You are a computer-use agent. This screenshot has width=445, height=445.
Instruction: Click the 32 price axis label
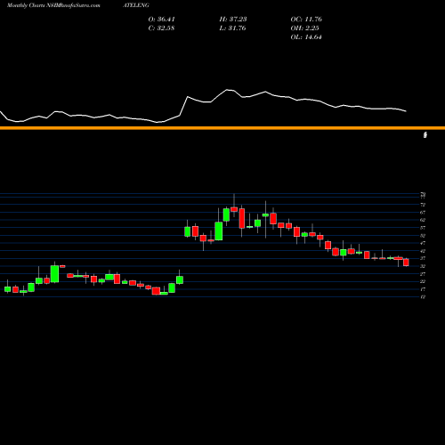pyautogui.click(x=423, y=266)
